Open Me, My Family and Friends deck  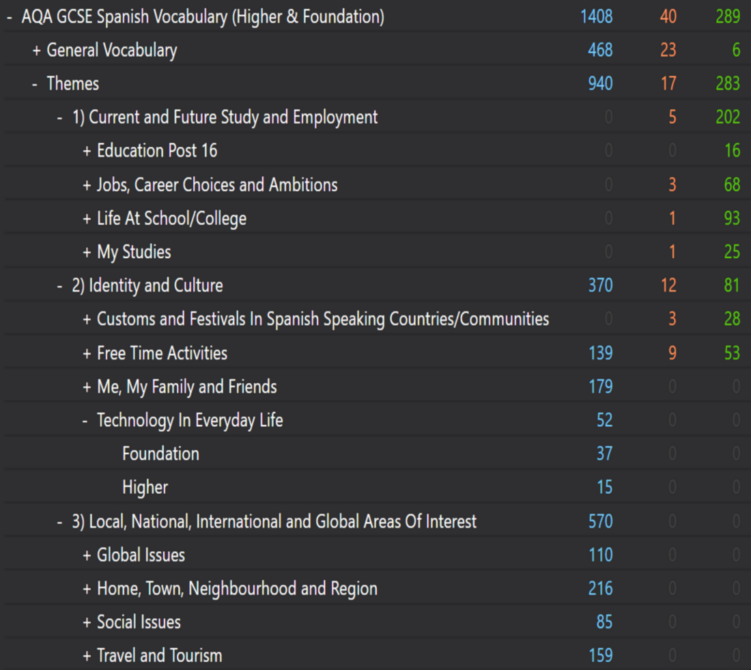[x=187, y=387]
